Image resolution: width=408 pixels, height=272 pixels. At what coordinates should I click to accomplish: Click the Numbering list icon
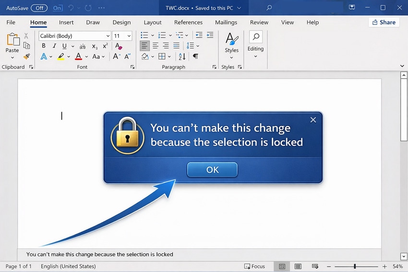point(162,35)
